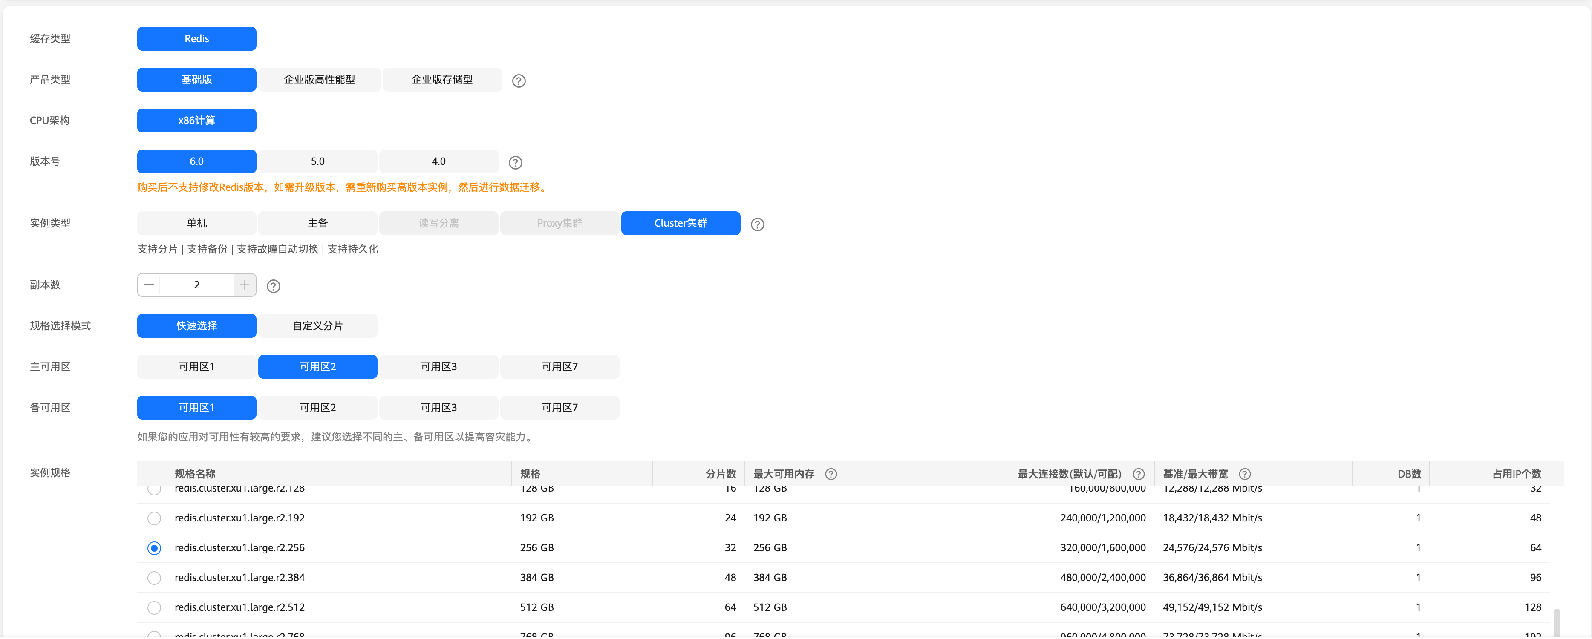Click the DB数 column header
1592x639 pixels.
(x=1409, y=474)
